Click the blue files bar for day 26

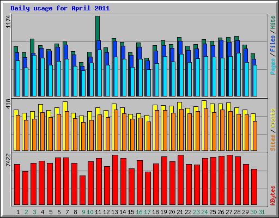pyautogui.click(x=221, y=49)
